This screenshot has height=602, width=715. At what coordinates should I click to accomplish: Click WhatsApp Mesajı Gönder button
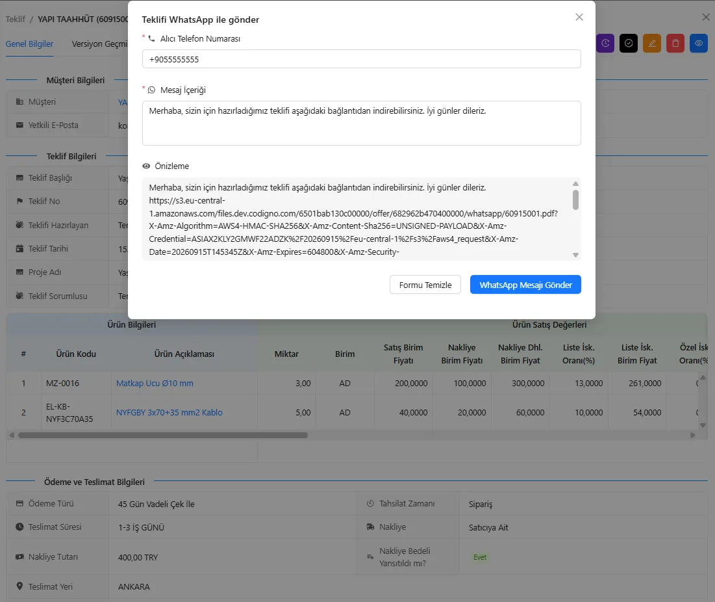525,285
